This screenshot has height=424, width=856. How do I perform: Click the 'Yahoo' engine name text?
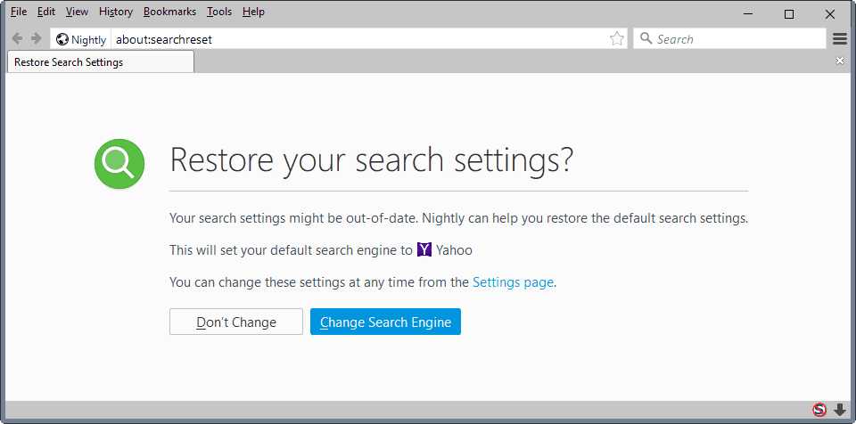454,250
